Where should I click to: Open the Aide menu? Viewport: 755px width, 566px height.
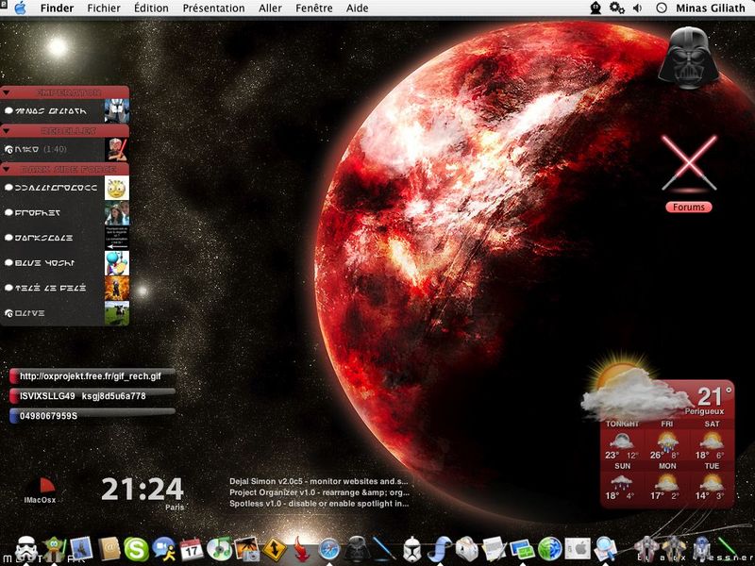357,8
